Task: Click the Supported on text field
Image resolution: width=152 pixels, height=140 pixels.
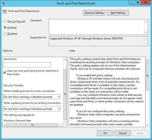Action: pyautogui.click(x=96, y=41)
